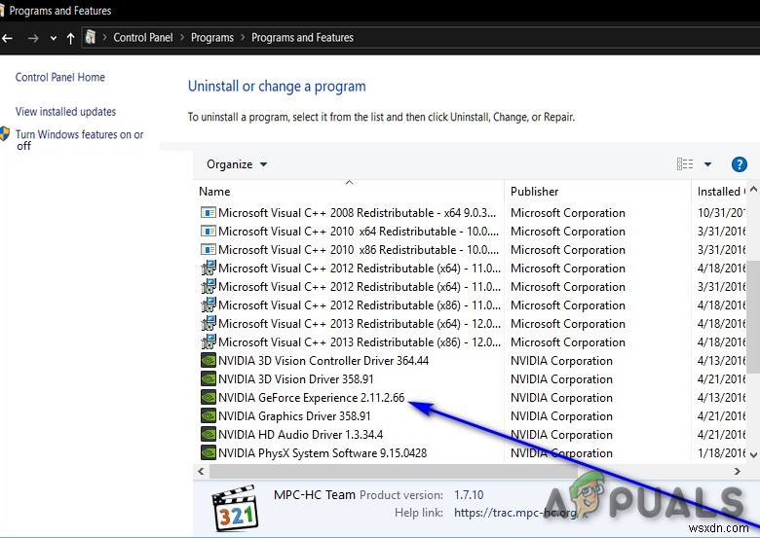Click the Control Panel folder icon in address bar
The height and width of the screenshot is (538, 760).
(x=91, y=37)
